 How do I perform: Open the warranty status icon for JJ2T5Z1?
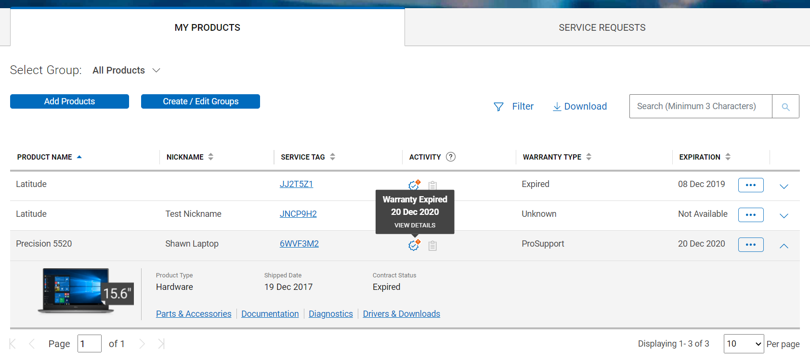(414, 185)
